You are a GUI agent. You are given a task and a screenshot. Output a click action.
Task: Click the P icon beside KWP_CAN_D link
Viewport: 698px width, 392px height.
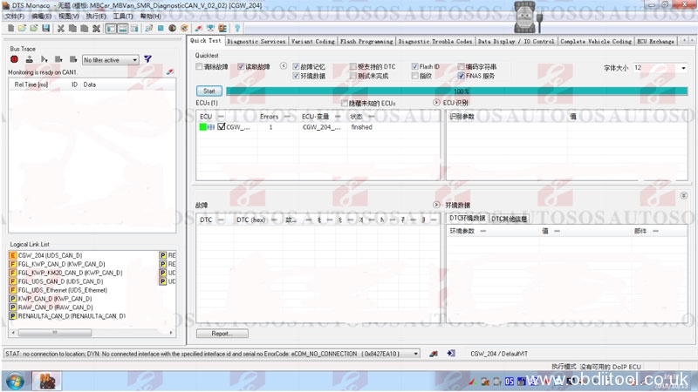coord(13,299)
